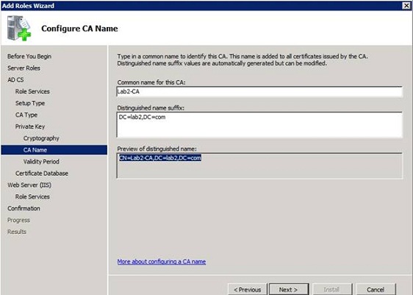Open the Certificate Database step
Viewport: 413px width, 295px height.
coord(42,173)
